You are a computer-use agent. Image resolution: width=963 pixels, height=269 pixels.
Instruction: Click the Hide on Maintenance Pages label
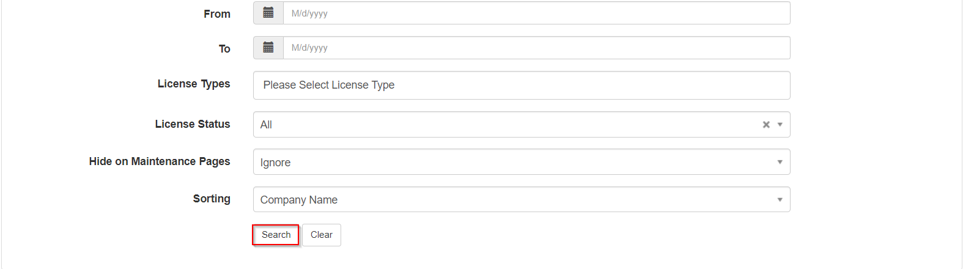pyautogui.click(x=160, y=161)
